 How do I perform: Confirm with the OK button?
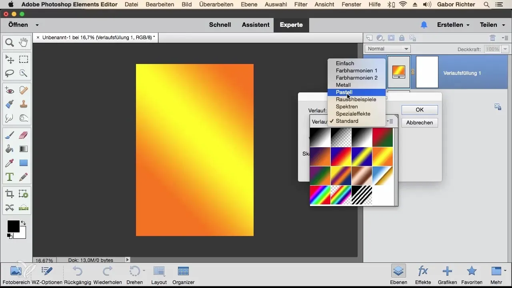420,110
